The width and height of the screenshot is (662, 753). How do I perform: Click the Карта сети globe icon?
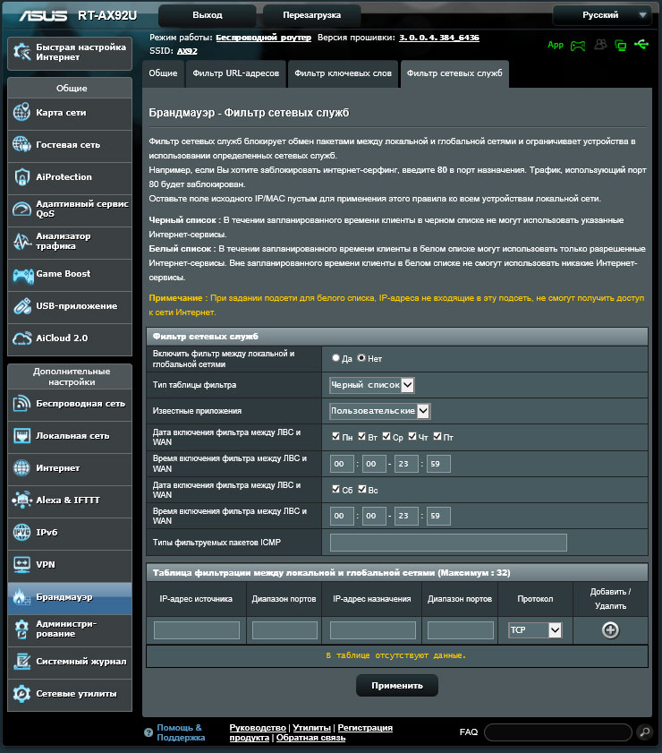pos(21,112)
